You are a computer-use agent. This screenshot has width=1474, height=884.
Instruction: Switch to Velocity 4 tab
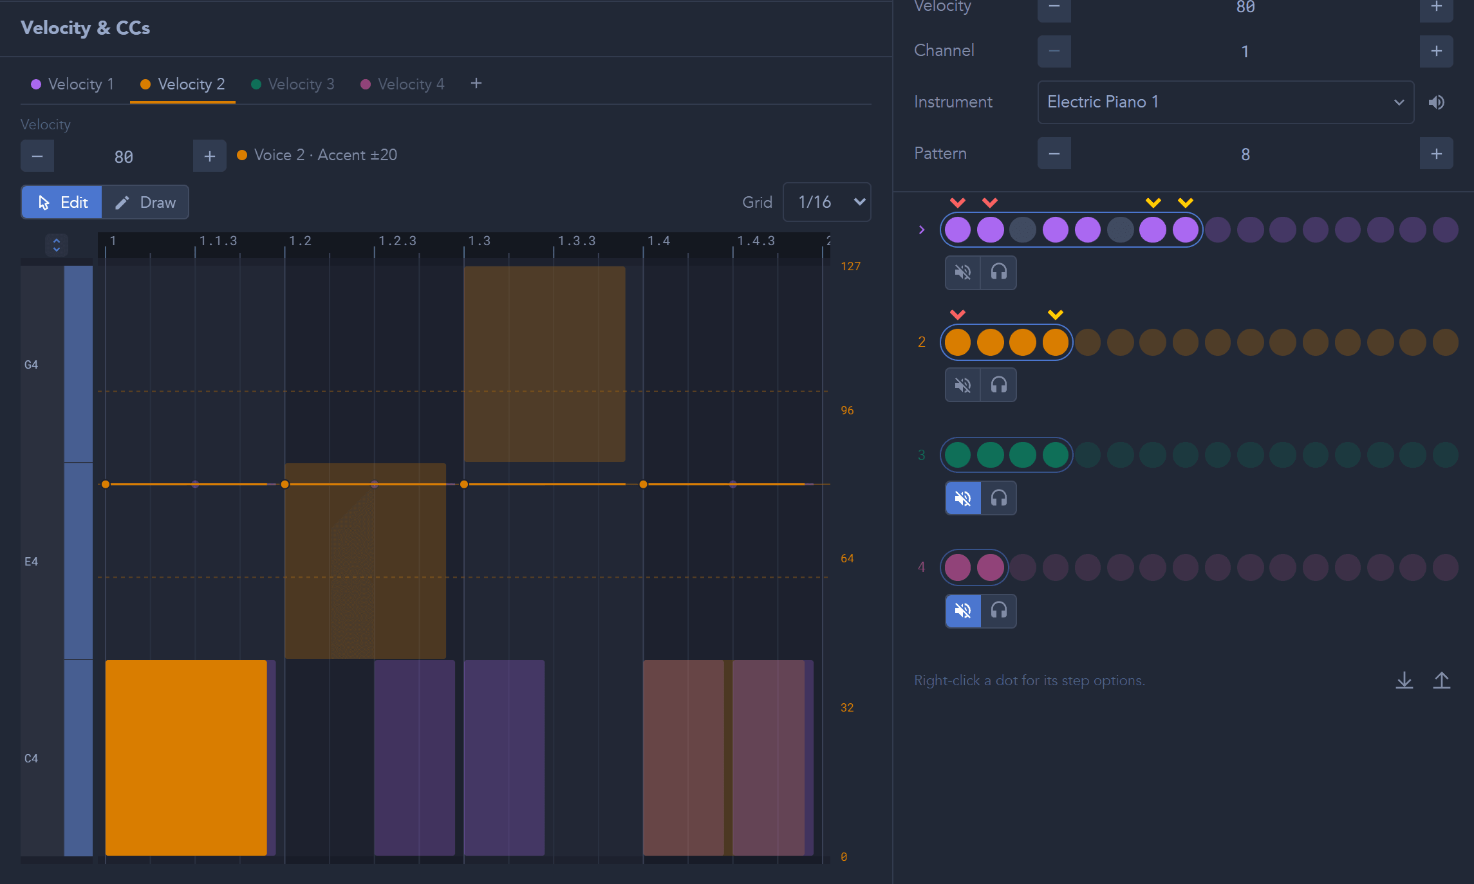403,84
